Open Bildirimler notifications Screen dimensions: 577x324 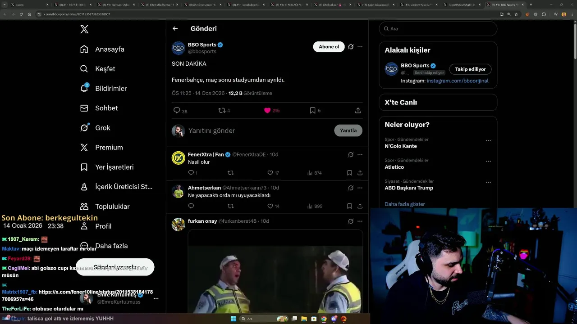coord(103,89)
